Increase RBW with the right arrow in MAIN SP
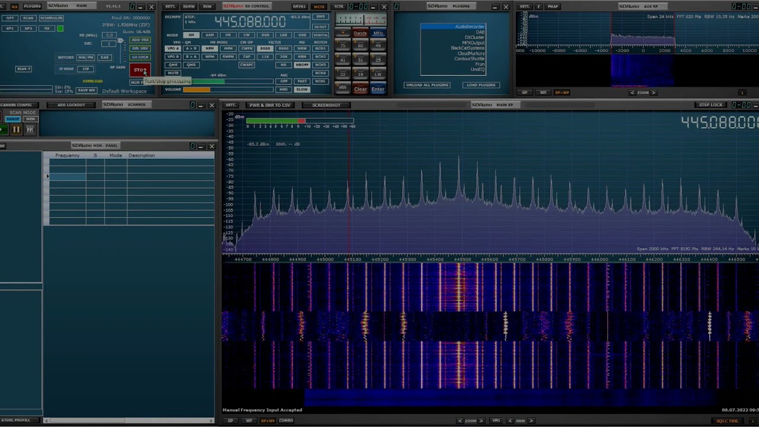 pyautogui.click(x=531, y=420)
